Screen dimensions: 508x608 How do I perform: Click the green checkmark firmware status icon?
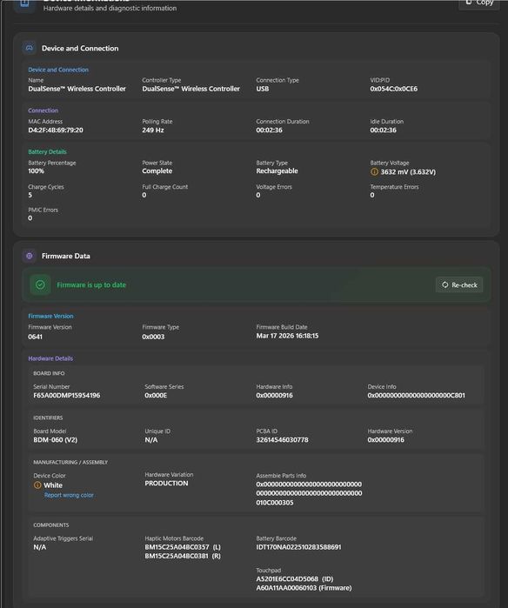point(40,285)
